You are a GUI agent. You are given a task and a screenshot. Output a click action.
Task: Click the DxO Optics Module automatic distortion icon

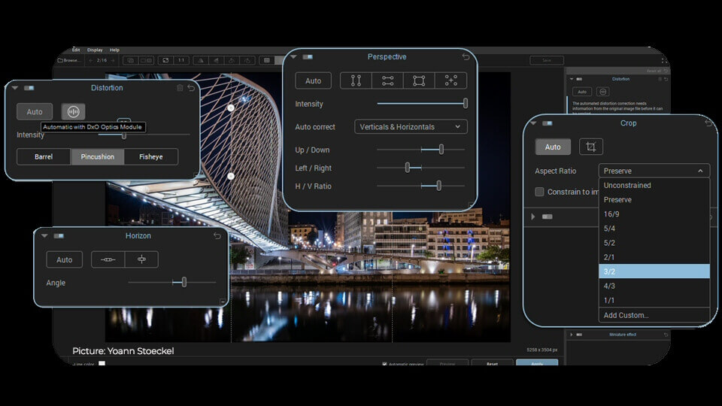73,111
